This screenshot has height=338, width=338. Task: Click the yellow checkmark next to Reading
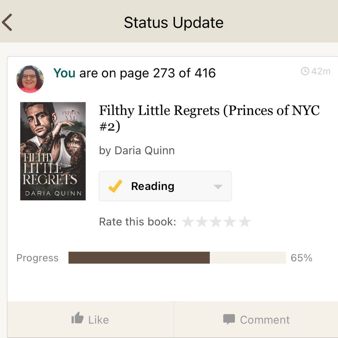tap(115, 186)
